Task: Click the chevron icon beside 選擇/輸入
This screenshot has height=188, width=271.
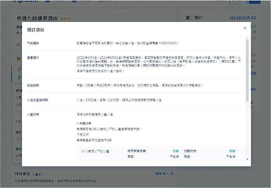Action: 172,173
